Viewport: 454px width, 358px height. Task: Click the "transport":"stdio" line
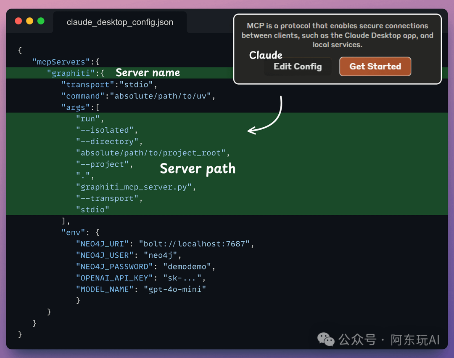coord(109,84)
